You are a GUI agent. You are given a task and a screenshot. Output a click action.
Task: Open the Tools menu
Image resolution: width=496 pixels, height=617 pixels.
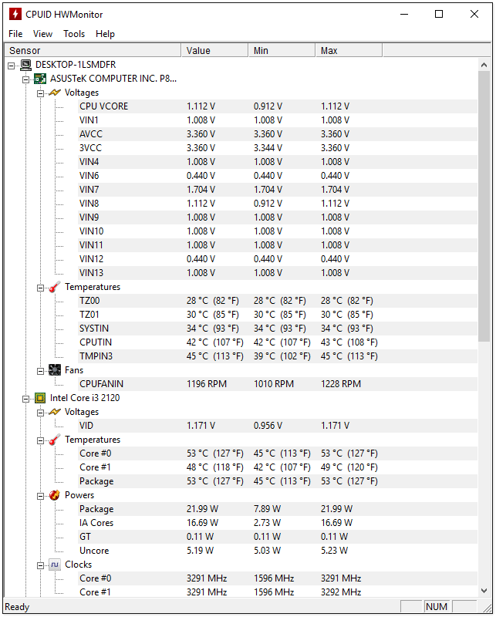(x=74, y=34)
